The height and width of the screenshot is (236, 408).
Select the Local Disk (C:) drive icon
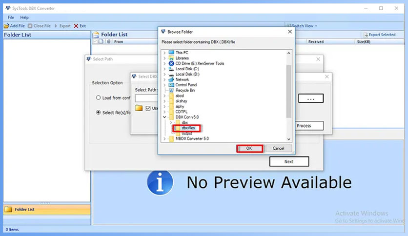171,69
